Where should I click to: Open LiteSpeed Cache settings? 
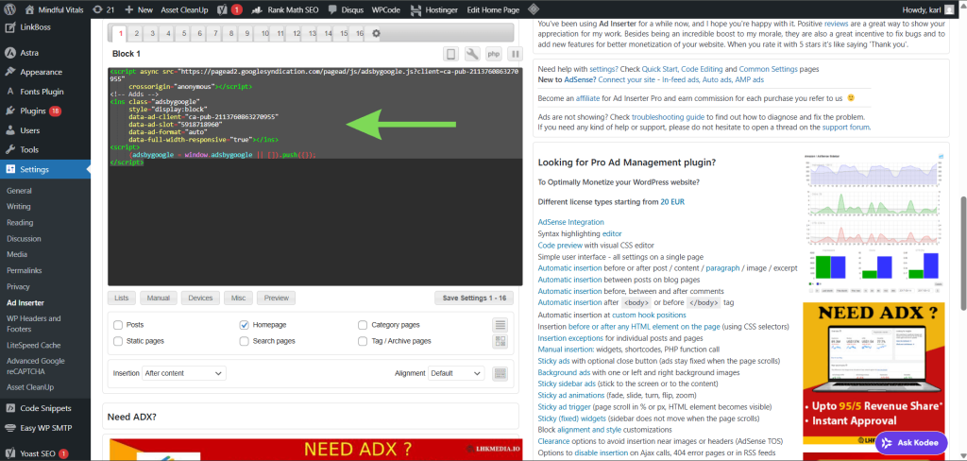coord(33,345)
